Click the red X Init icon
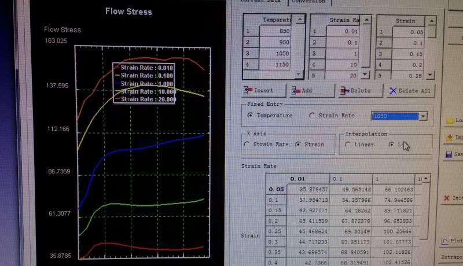This screenshot has height=266, width=463. (446, 198)
